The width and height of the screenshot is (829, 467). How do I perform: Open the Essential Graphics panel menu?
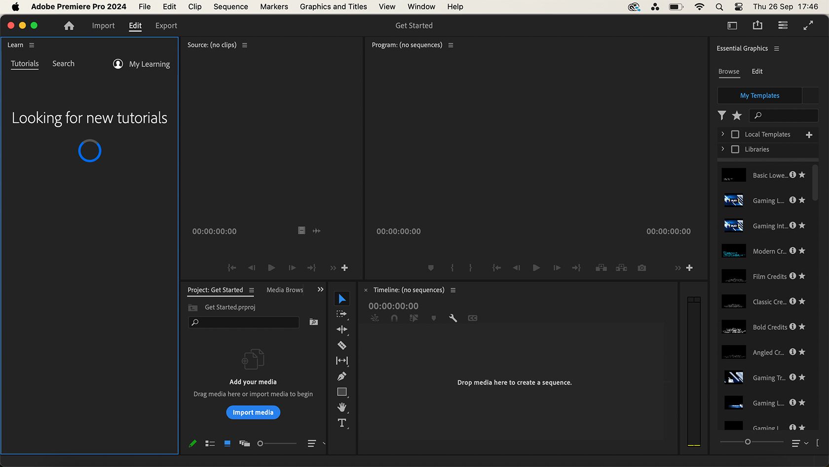click(x=777, y=48)
